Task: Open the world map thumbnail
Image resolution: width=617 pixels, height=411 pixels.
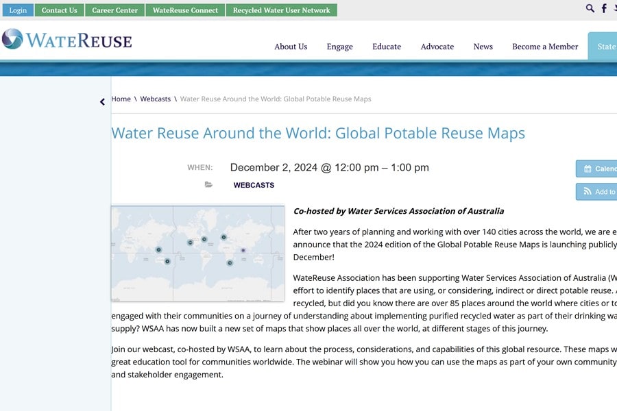Action: coord(197,253)
